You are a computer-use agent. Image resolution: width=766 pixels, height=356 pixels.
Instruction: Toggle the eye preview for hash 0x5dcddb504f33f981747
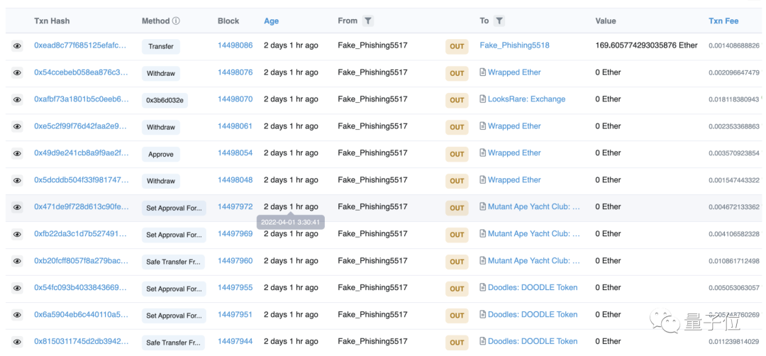tap(17, 181)
